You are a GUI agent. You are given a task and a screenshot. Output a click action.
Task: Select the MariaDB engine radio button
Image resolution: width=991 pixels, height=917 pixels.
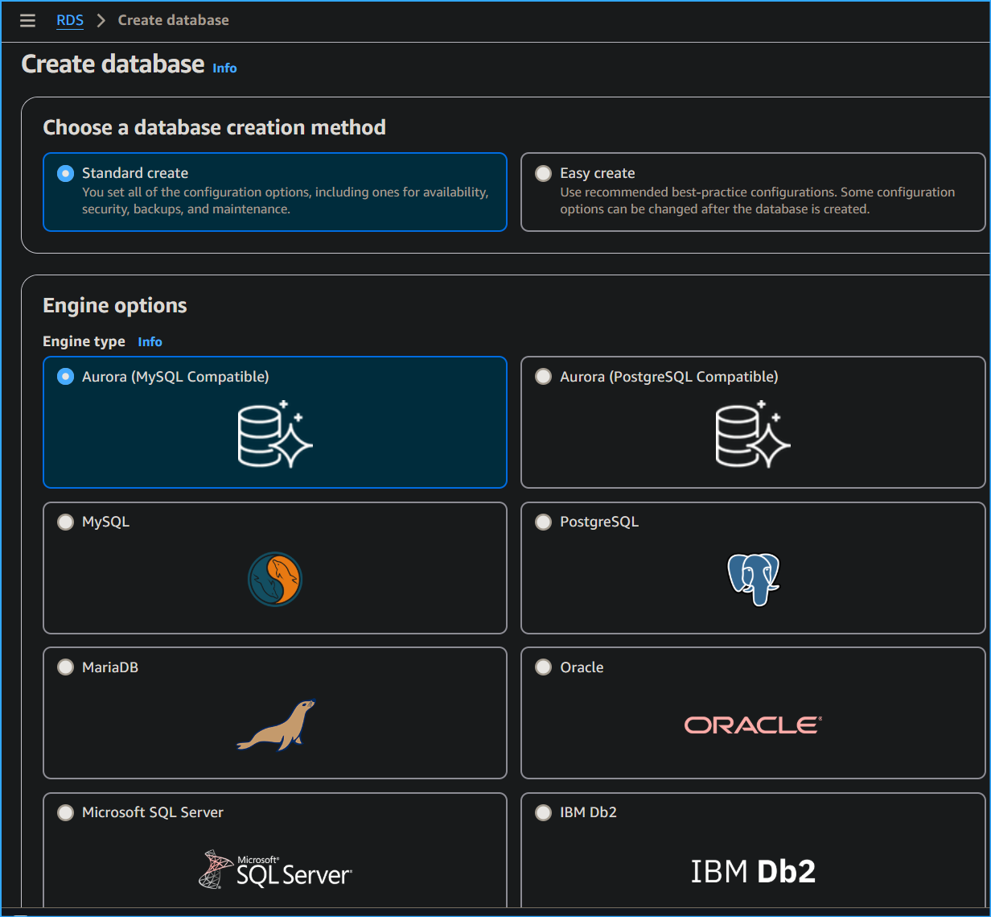tap(65, 667)
